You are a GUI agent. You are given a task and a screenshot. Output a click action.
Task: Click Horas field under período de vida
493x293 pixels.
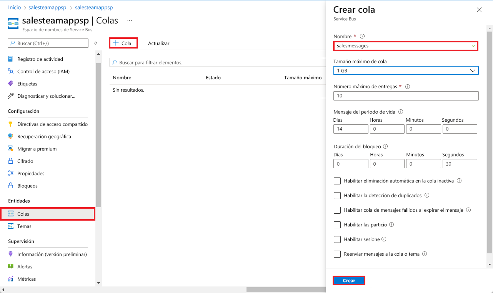point(387,129)
